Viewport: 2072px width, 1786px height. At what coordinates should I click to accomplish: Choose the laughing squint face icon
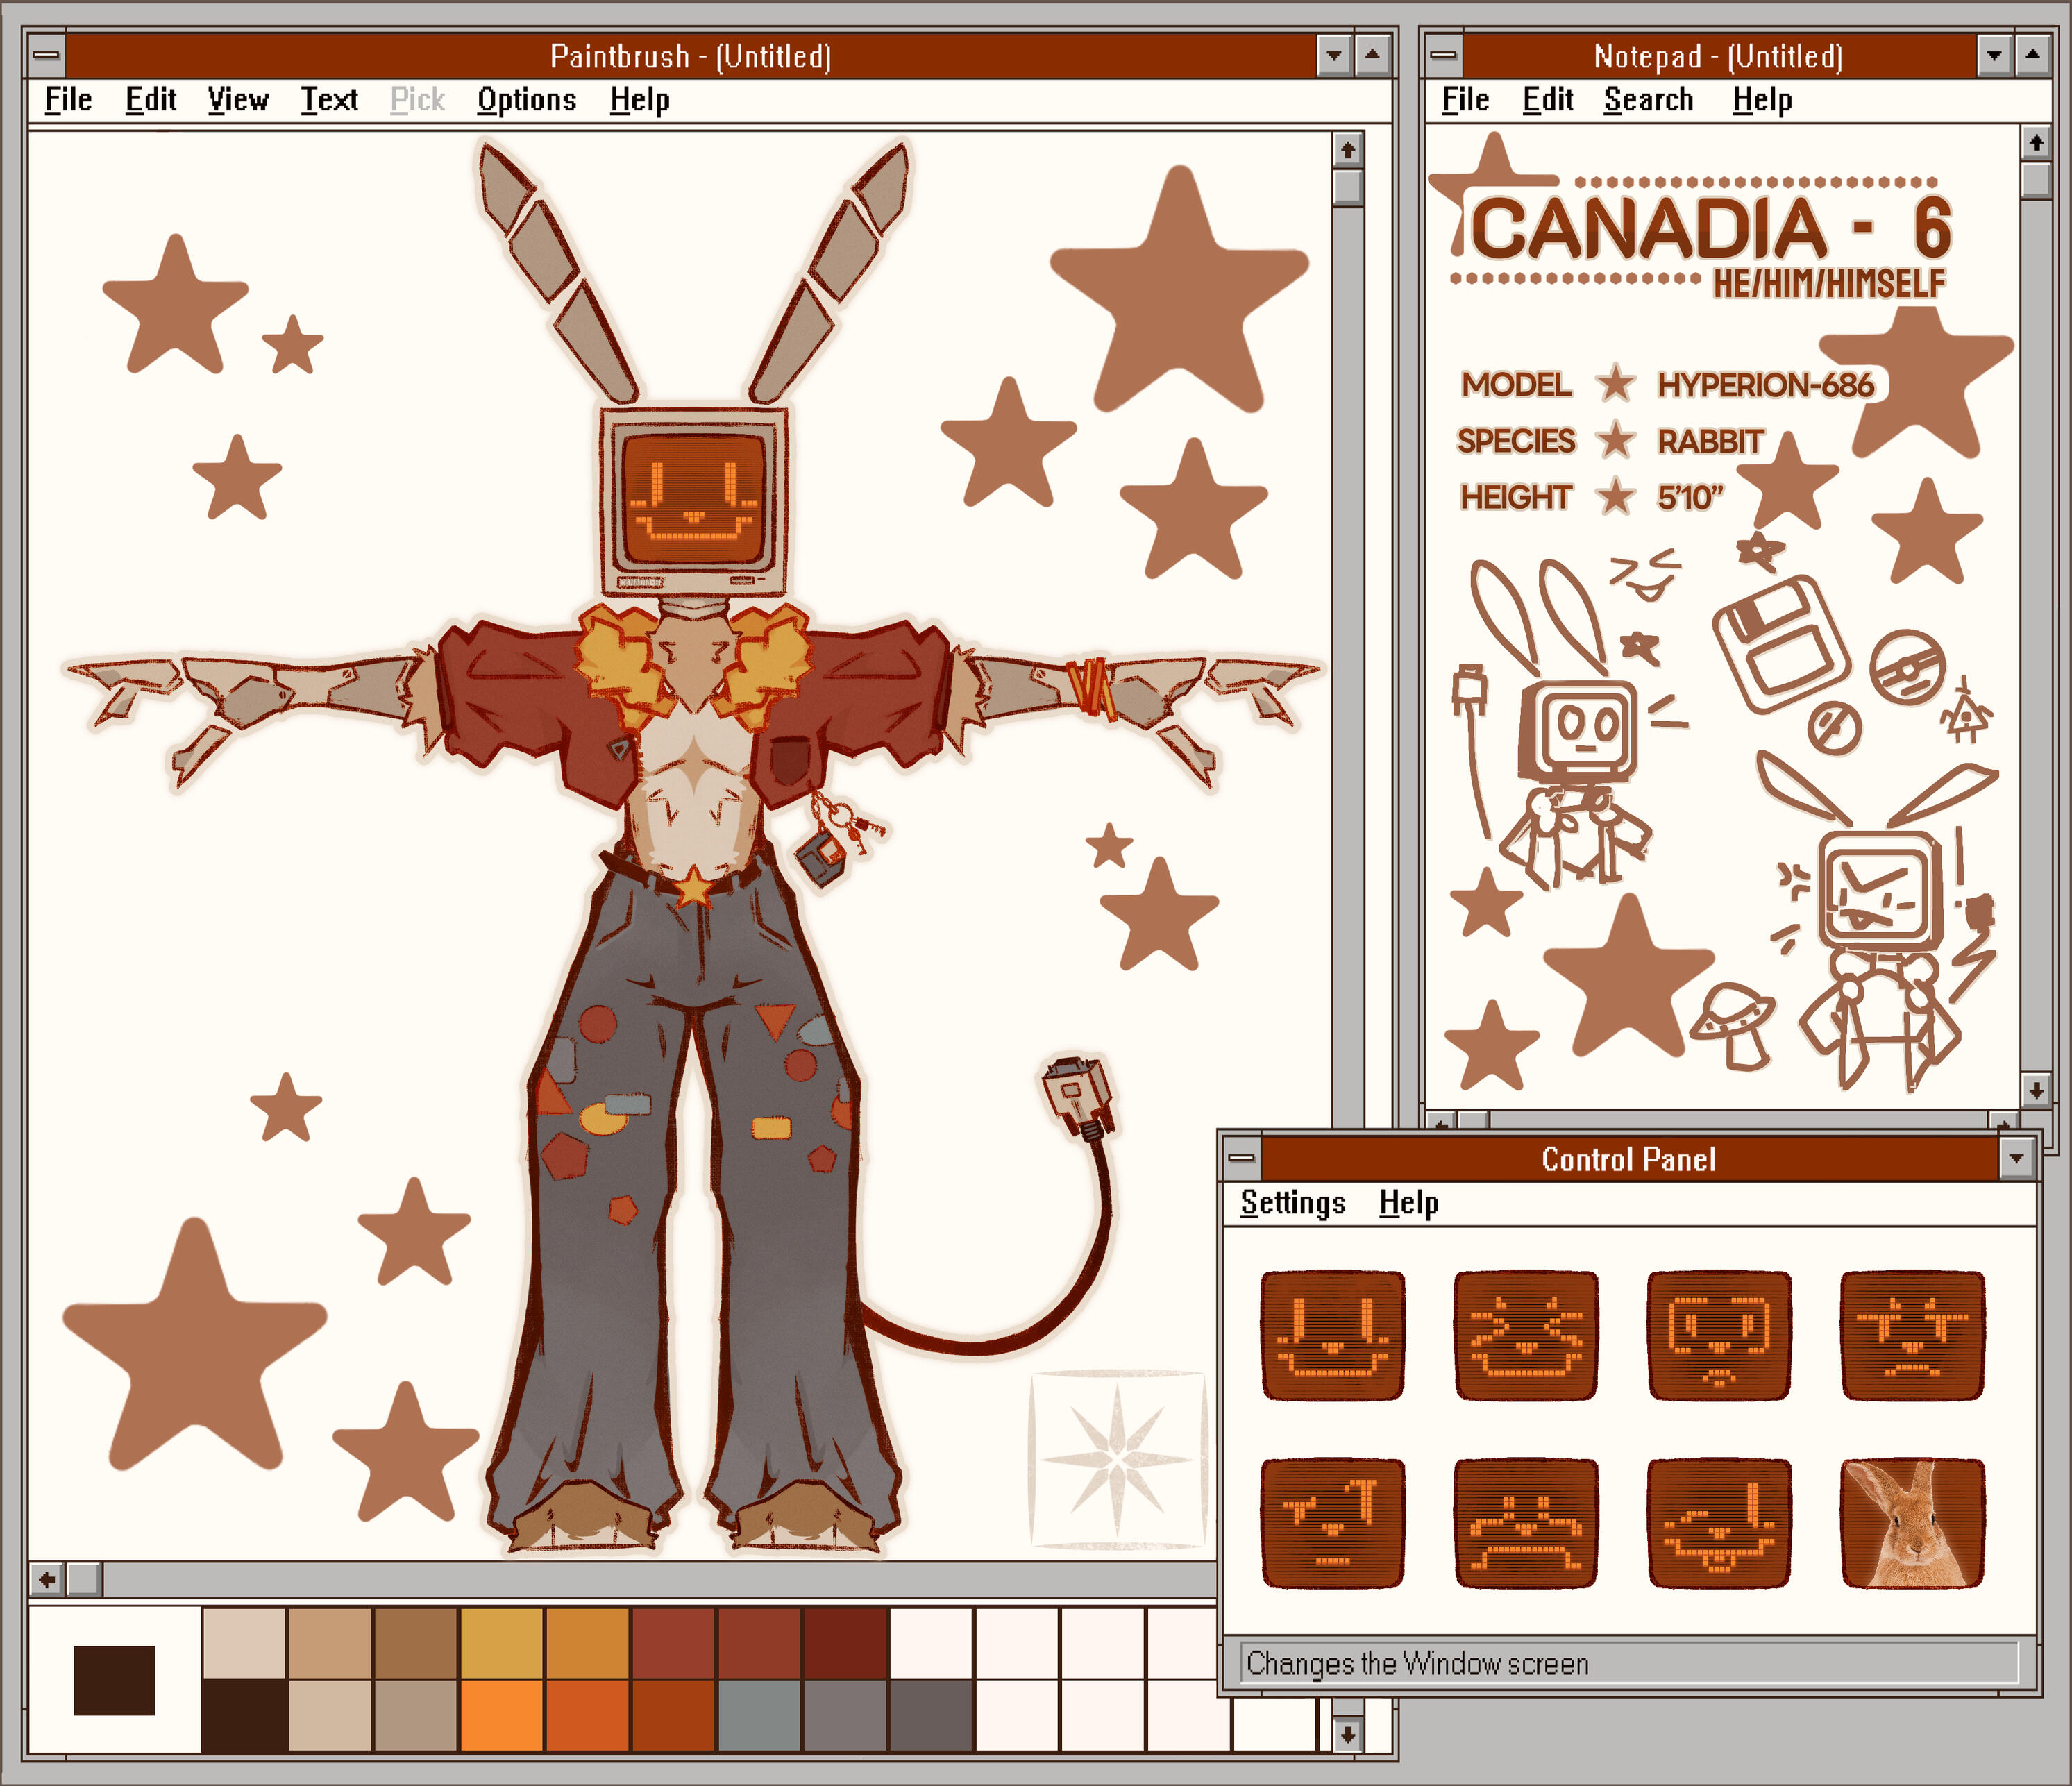[1525, 1336]
